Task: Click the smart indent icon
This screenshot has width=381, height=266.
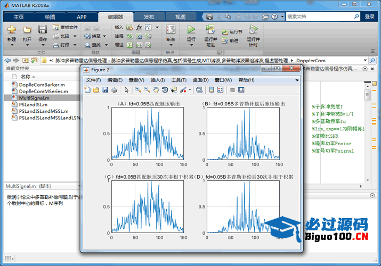Action: (x=130, y=45)
